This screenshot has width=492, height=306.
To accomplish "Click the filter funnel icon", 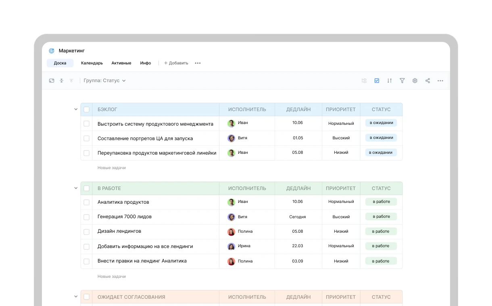I will click(x=402, y=81).
